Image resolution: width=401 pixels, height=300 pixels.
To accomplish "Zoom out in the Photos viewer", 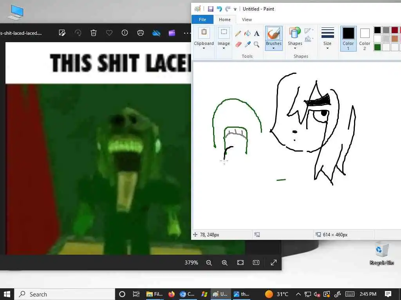I will click(x=209, y=263).
